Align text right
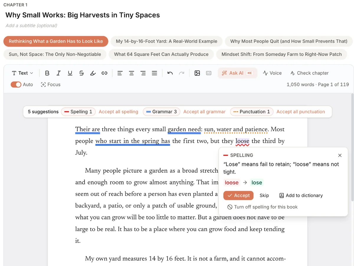 coord(143,73)
